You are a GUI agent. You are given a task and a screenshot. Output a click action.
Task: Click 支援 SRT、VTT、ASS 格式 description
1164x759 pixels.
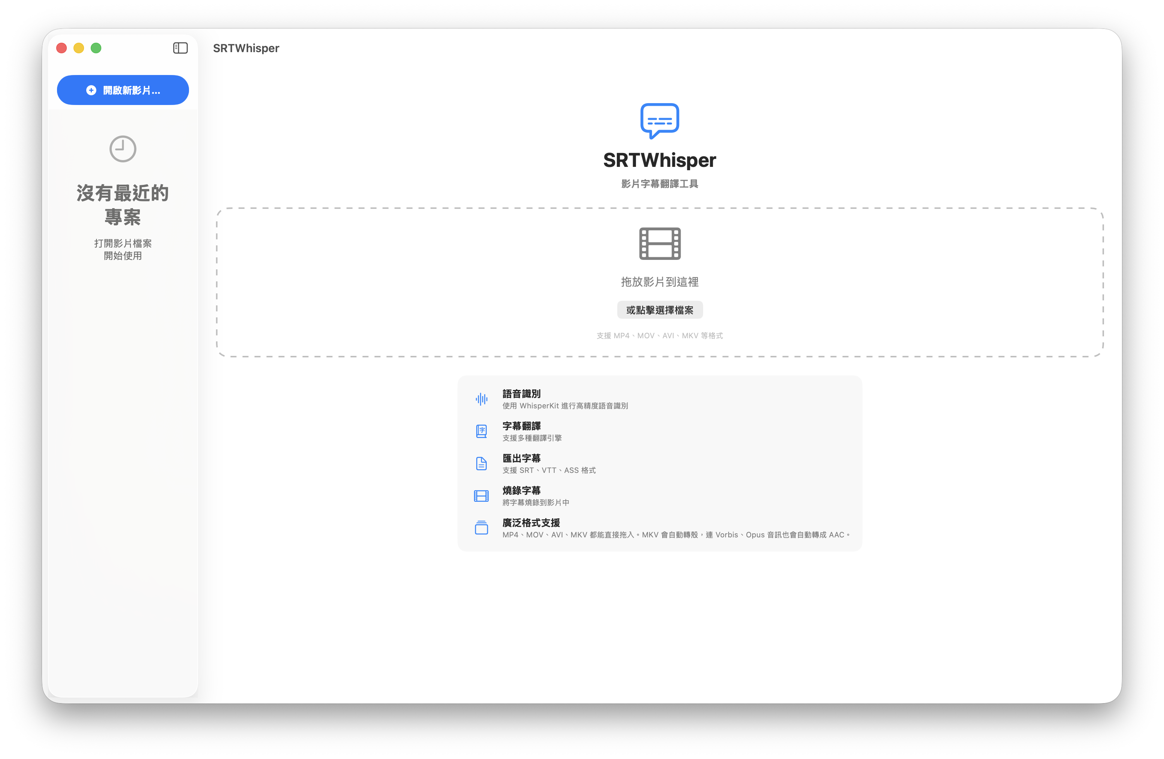pyautogui.click(x=549, y=471)
